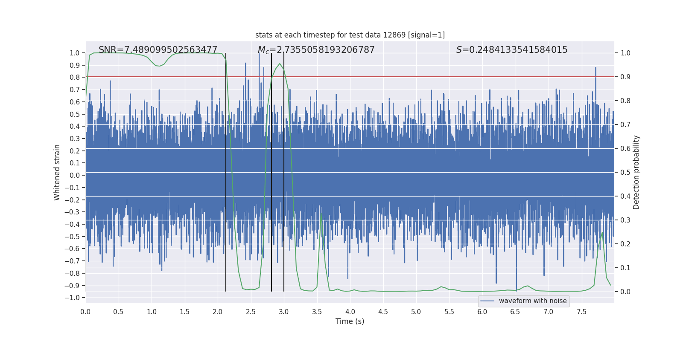
Task: Click the x-axis tick label 7.5
Action: (x=581, y=312)
